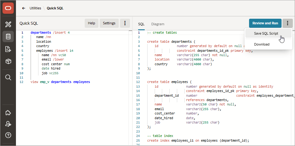Open Quick SQL panel three-dot menu
Image resolution: width=295 pixels, height=146 pixels.
click(x=125, y=23)
